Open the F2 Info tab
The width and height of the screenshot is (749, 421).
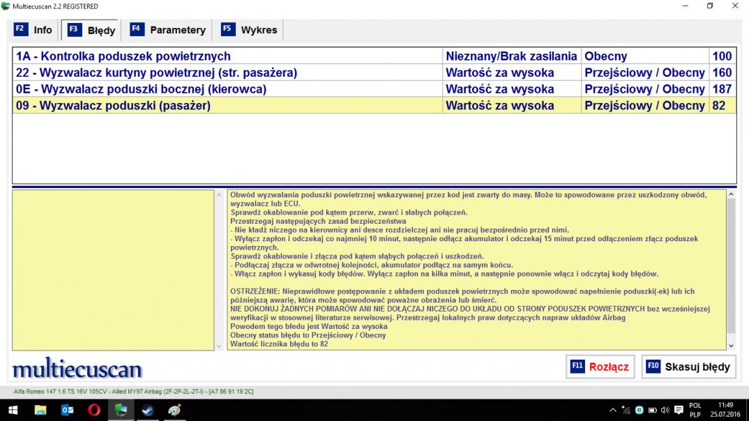point(33,30)
